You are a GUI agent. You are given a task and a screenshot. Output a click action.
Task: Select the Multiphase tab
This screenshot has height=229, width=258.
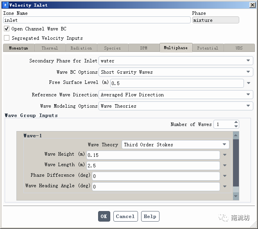pos(176,48)
